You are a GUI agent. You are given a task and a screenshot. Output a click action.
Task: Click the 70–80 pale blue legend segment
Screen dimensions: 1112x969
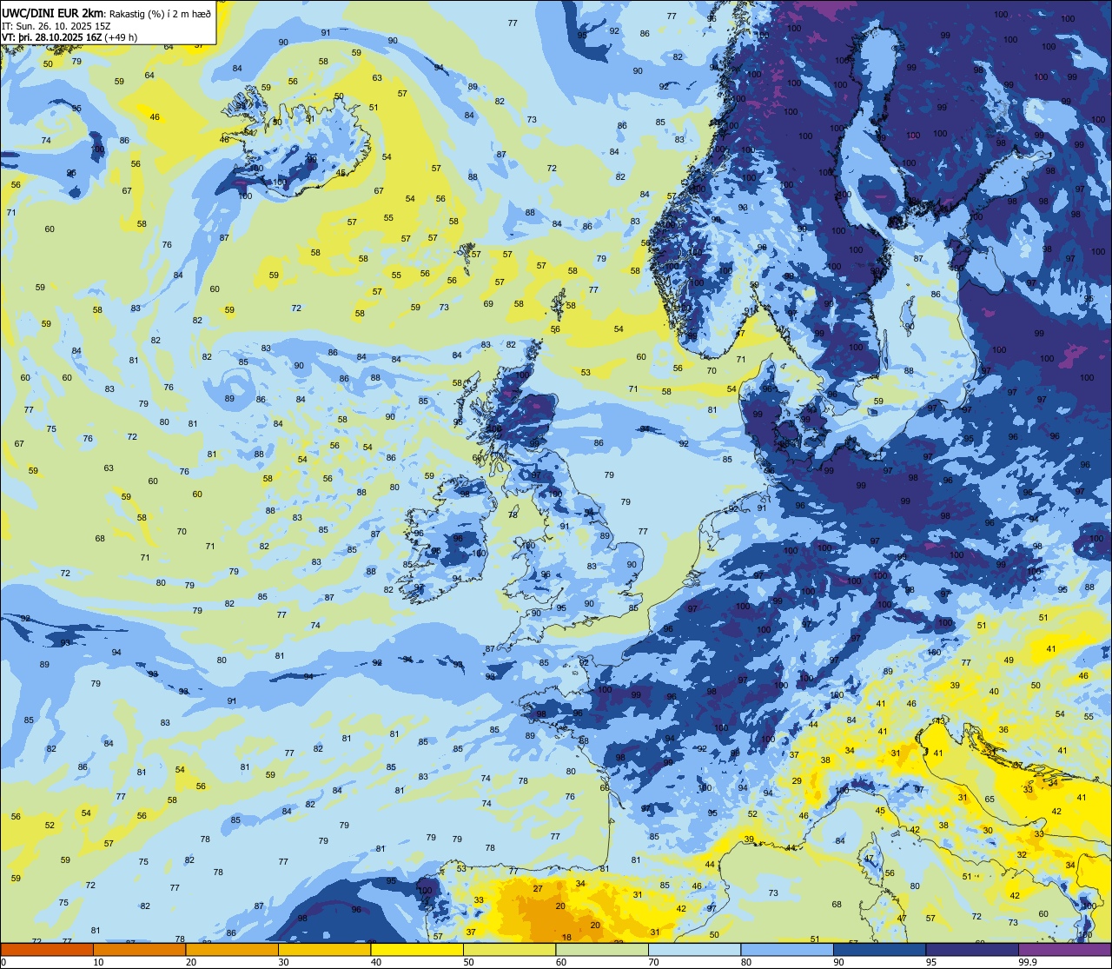pyautogui.click(x=694, y=950)
